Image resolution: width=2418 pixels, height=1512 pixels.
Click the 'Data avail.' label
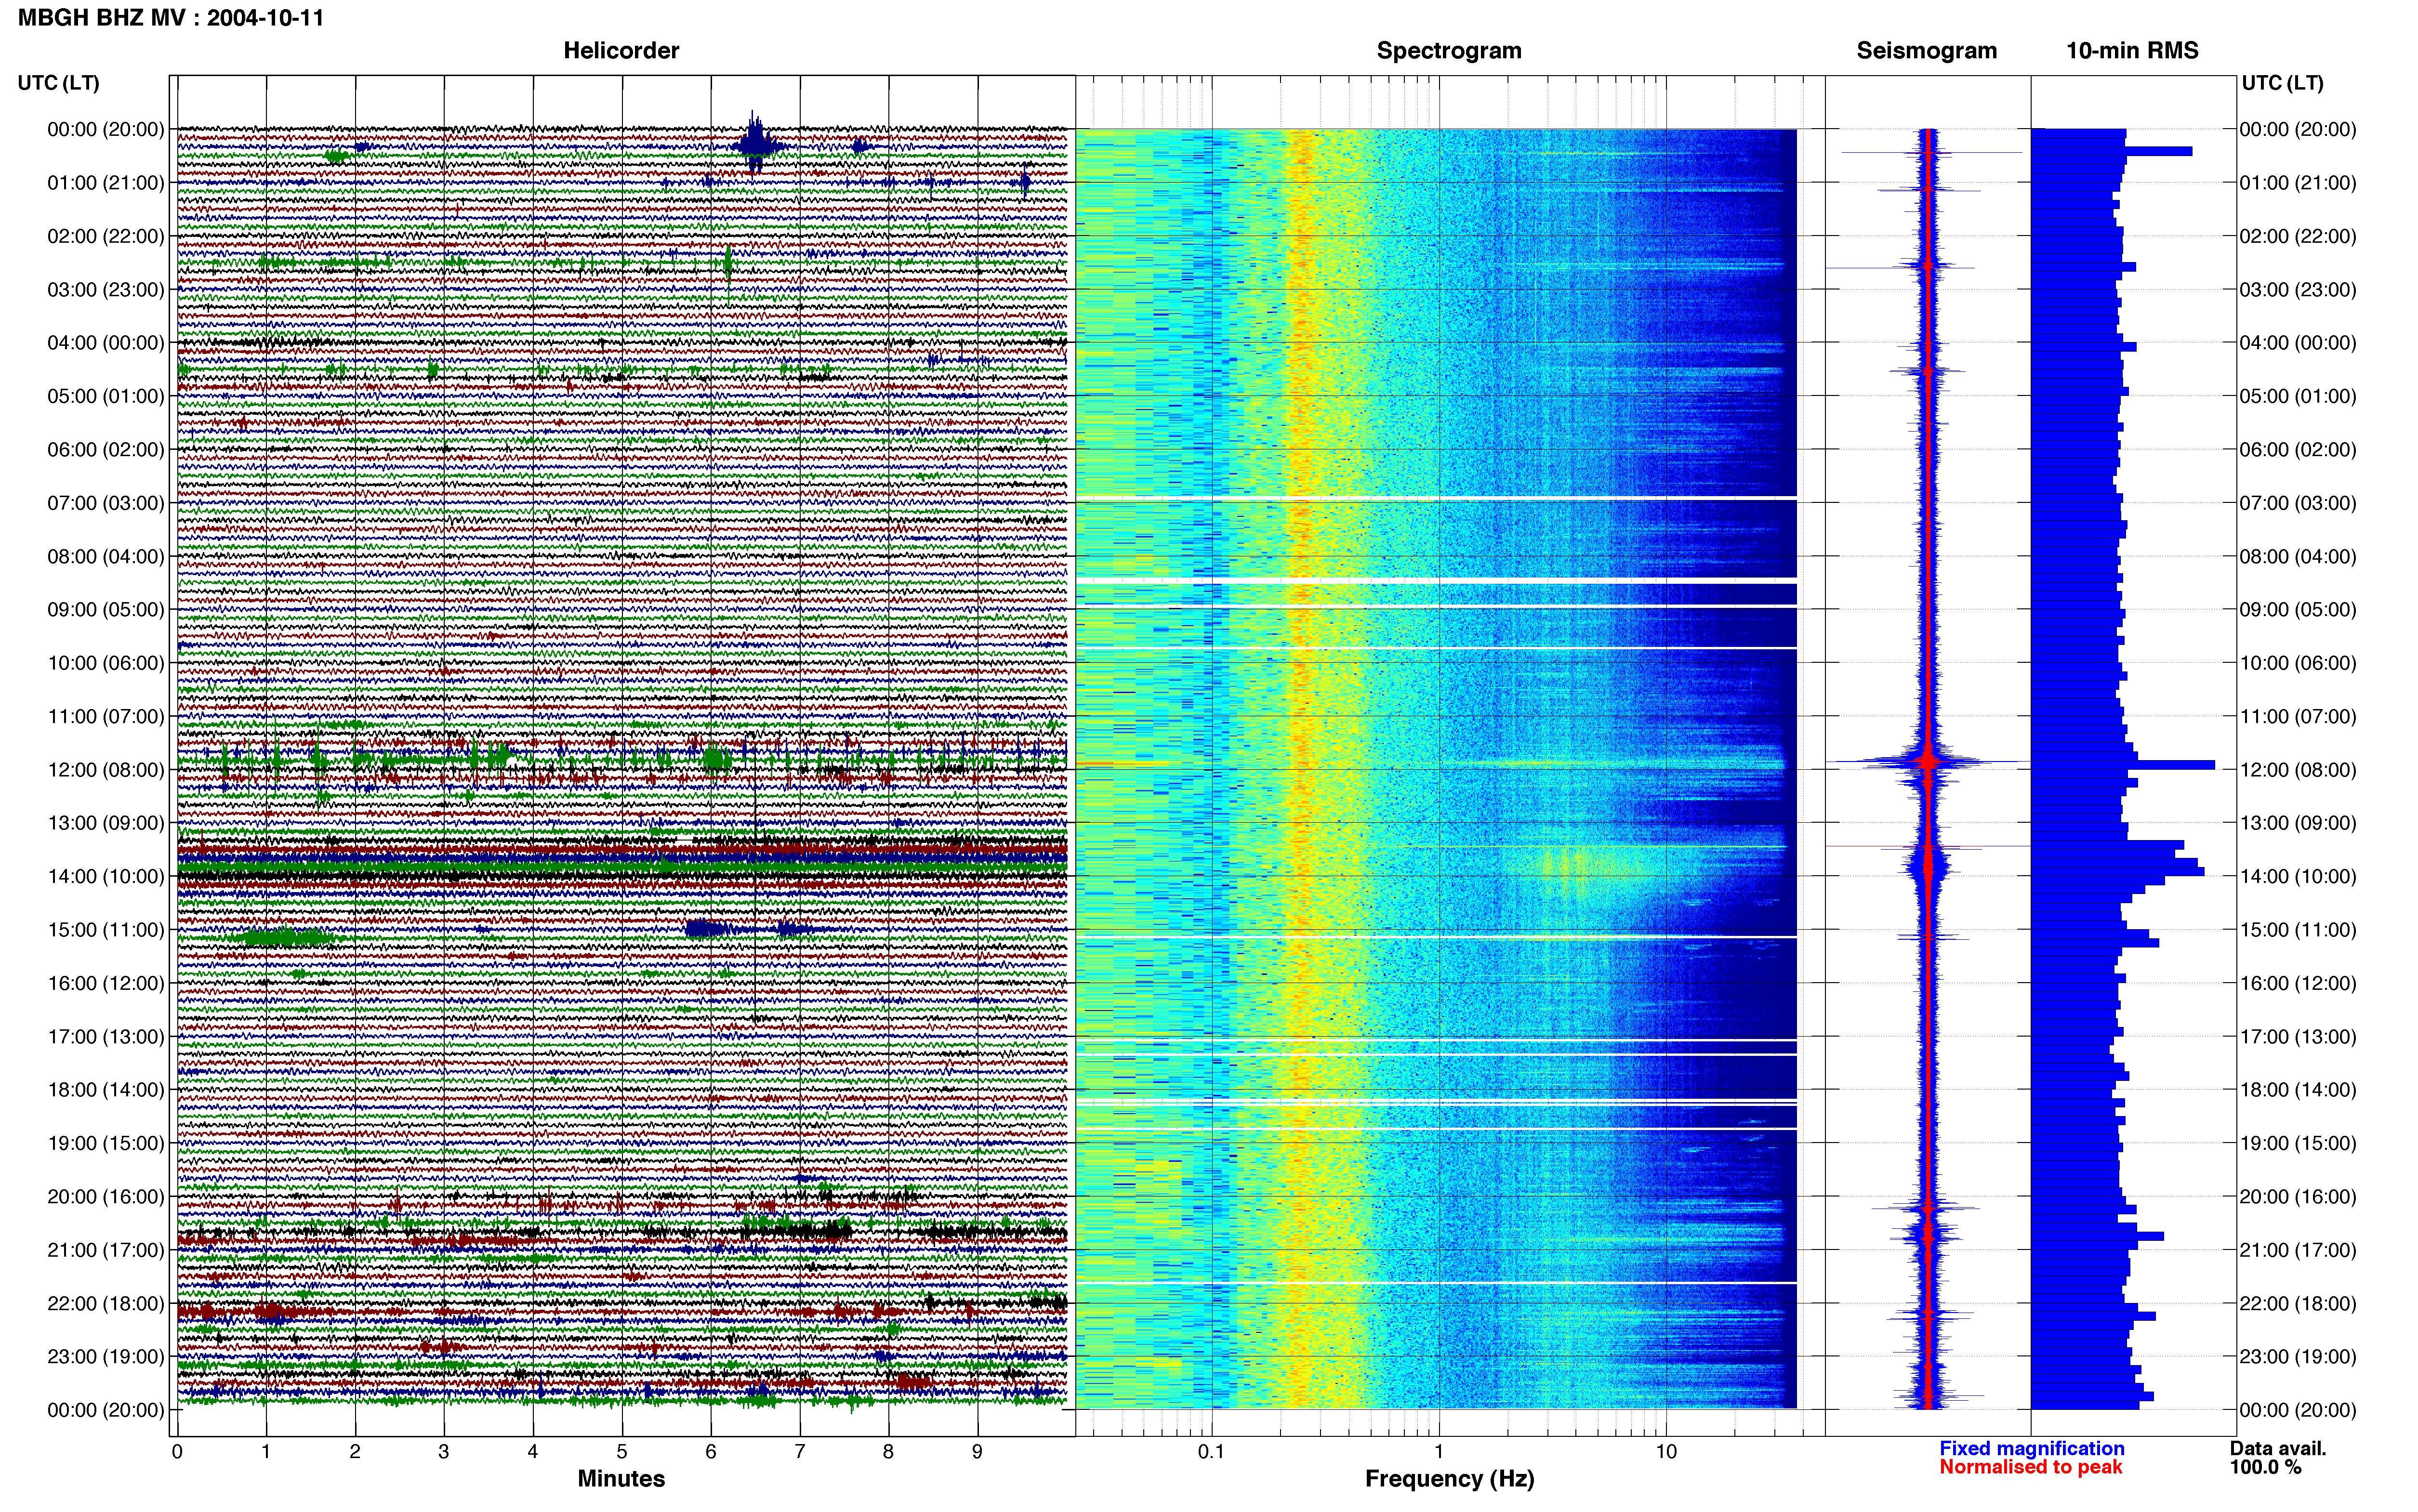click(x=2278, y=1448)
